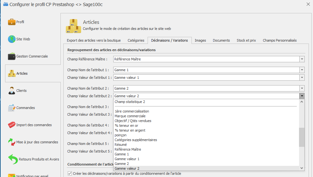The height and width of the screenshot is (177, 313).
Task: Click the dropdown list scrollbar thumb
Action: 302,137
